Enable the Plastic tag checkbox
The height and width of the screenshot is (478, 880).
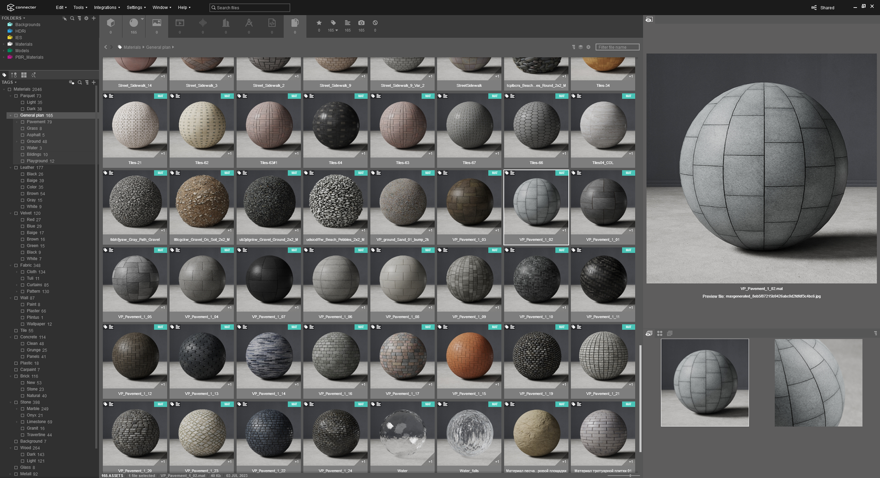pos(16,363)
